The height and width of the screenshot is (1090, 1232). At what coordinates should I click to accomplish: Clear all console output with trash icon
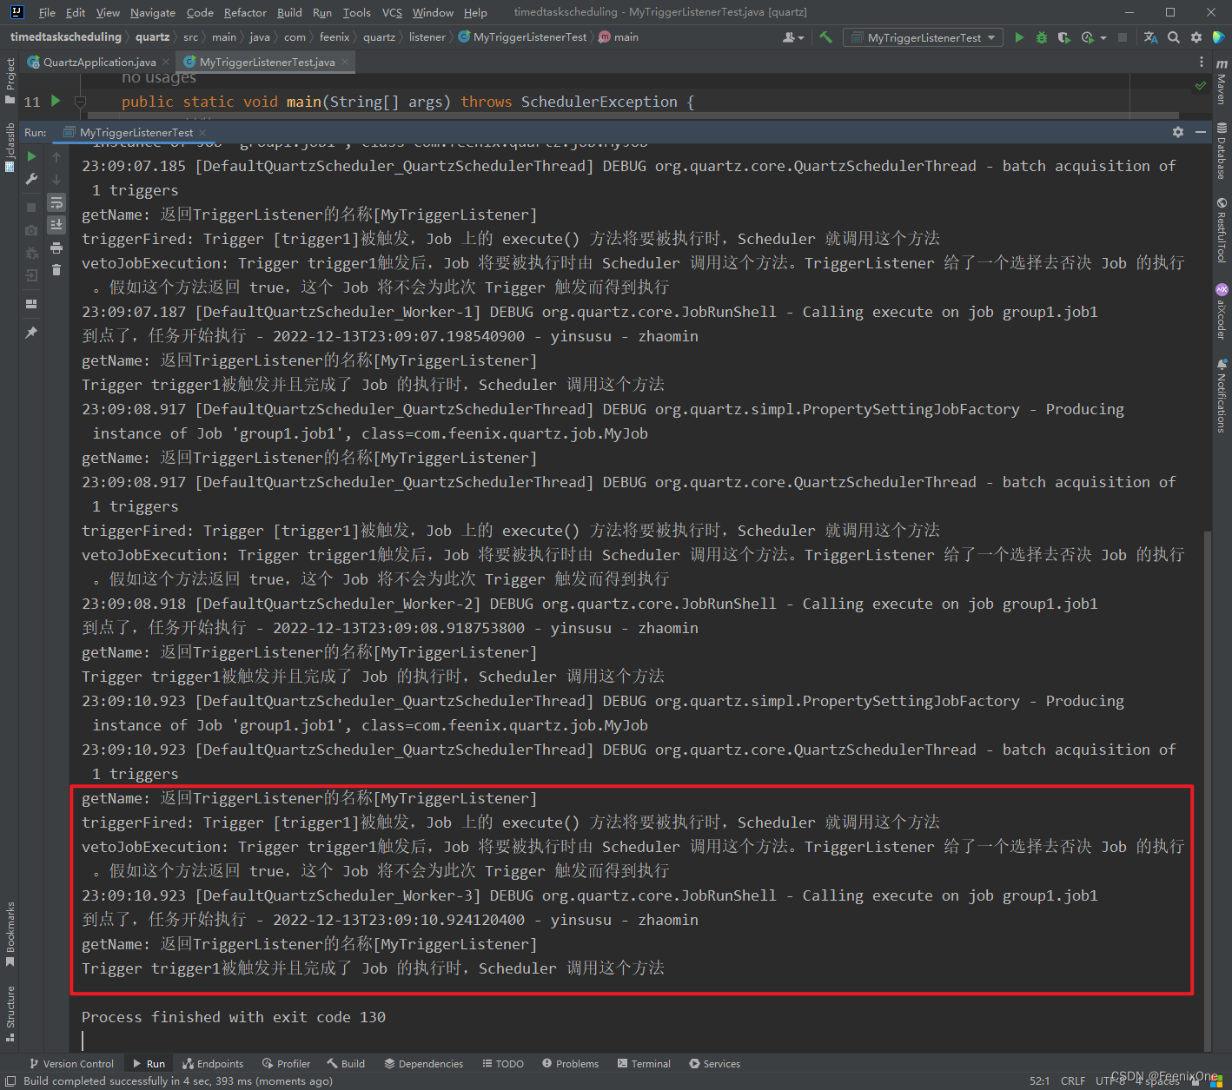[56, 270]
